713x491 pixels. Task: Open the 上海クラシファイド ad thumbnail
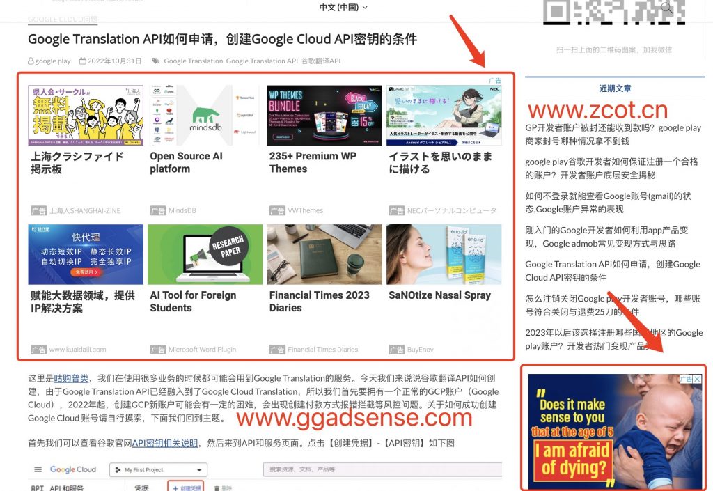point(86,116)
